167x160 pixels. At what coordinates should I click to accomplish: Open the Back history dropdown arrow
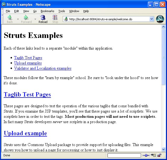[18, 19]
